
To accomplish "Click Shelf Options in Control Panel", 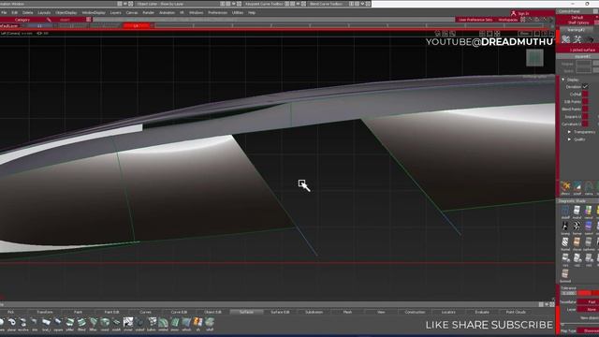I will (578, 22).
